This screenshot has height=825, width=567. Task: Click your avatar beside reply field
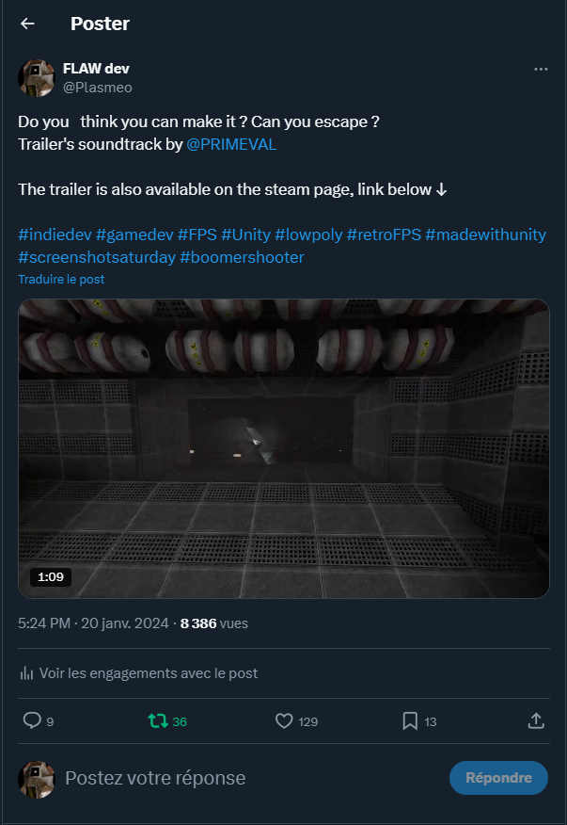coord(36,778)
